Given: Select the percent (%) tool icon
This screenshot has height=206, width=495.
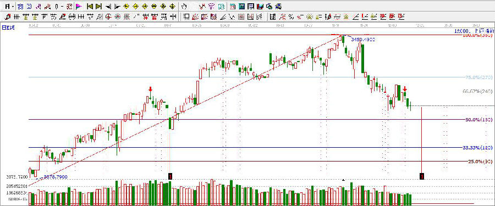Looking at the screenshot, I should [291, 16].
